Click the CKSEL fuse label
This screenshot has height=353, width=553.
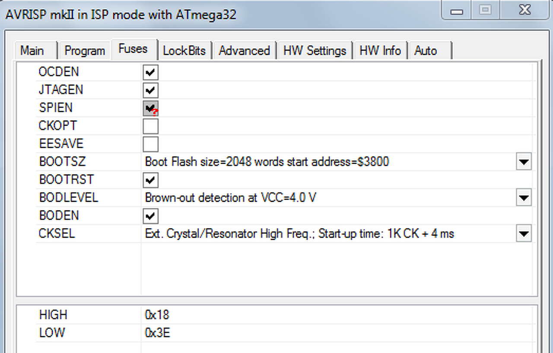pos(57,234)
